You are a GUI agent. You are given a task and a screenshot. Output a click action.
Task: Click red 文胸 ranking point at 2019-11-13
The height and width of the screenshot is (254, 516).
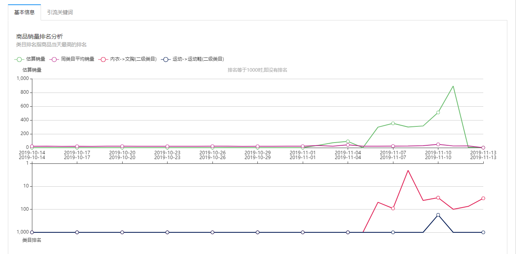pyautogui.click(x=483, y=198)
